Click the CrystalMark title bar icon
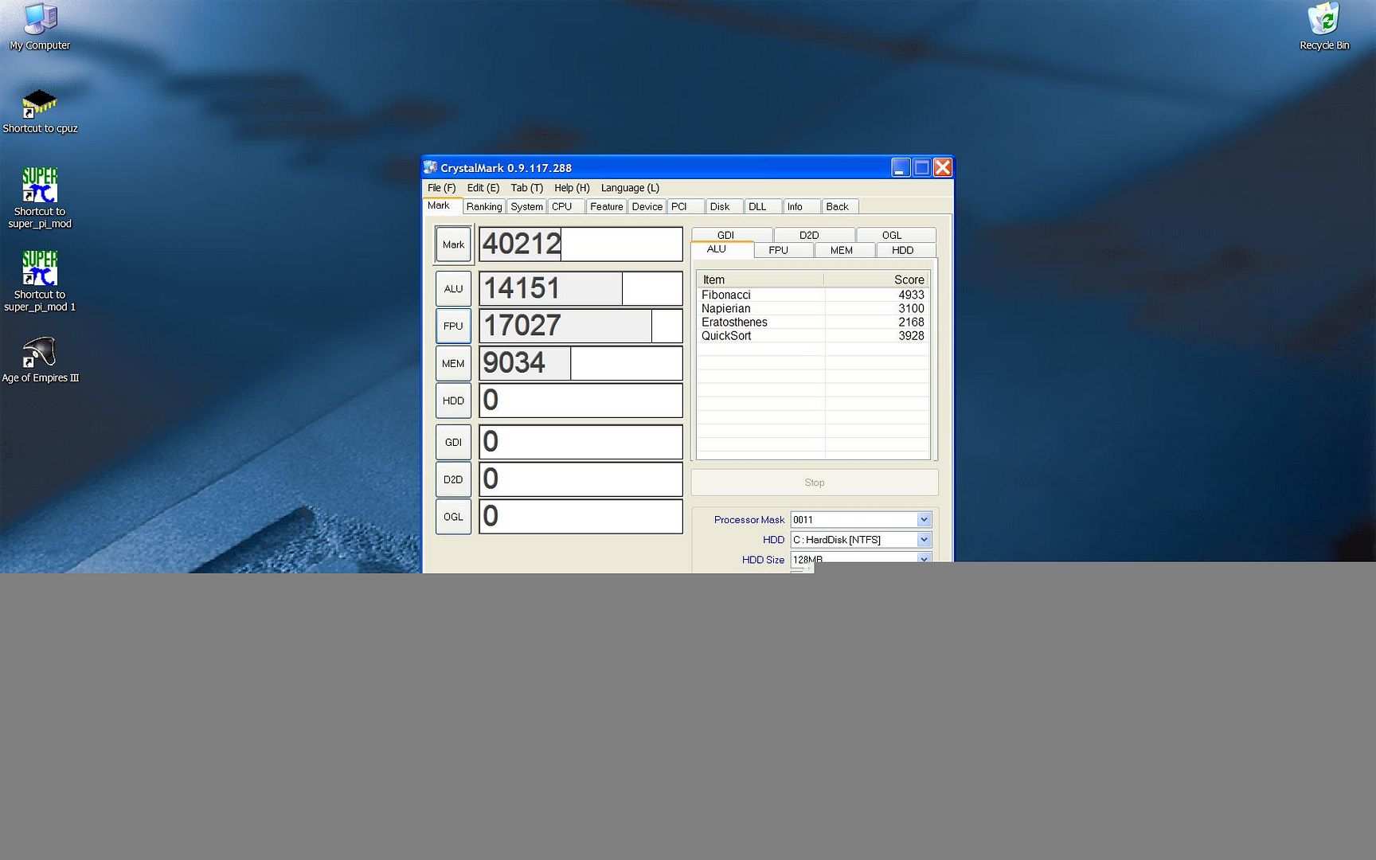Screen dimensions: 1376x860 click(x=431, y=167)
